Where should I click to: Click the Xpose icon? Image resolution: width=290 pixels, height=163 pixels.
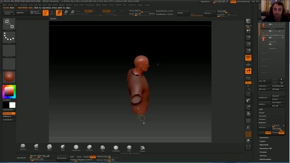[248, 147]
